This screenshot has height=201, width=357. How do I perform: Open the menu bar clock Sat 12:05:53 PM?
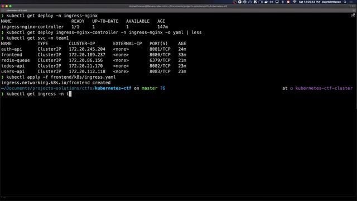(x=309, y=2)
